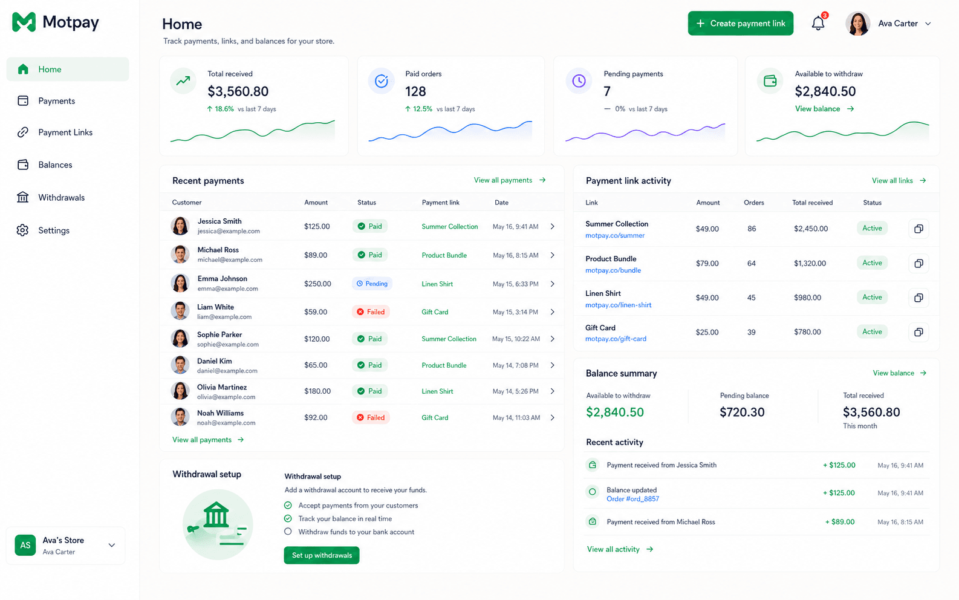
Task: Click the Home sidebar house icon
Action: pyautogui.click(x=23, y=69)
